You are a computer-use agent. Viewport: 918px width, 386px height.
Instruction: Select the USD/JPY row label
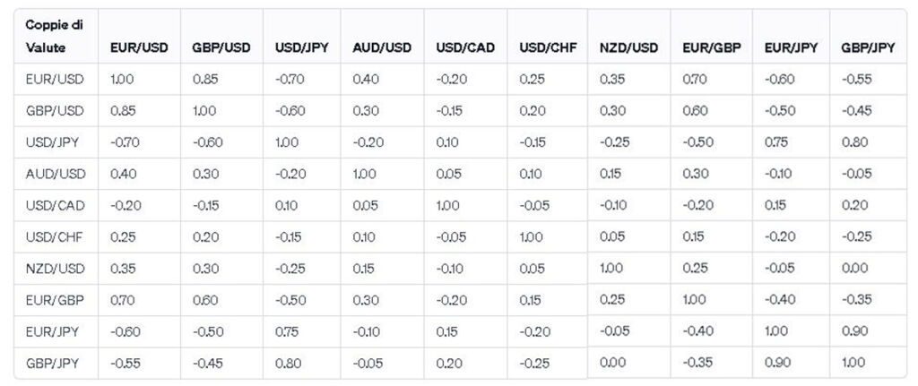[x=53, y=142]
